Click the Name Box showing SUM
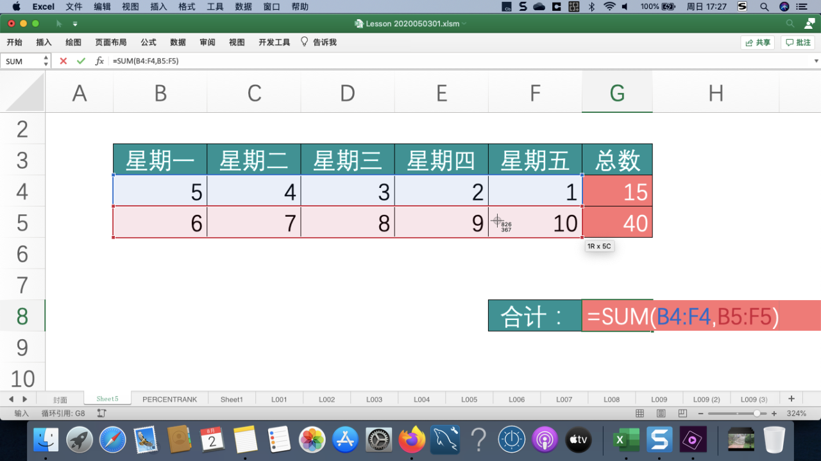 21,61
